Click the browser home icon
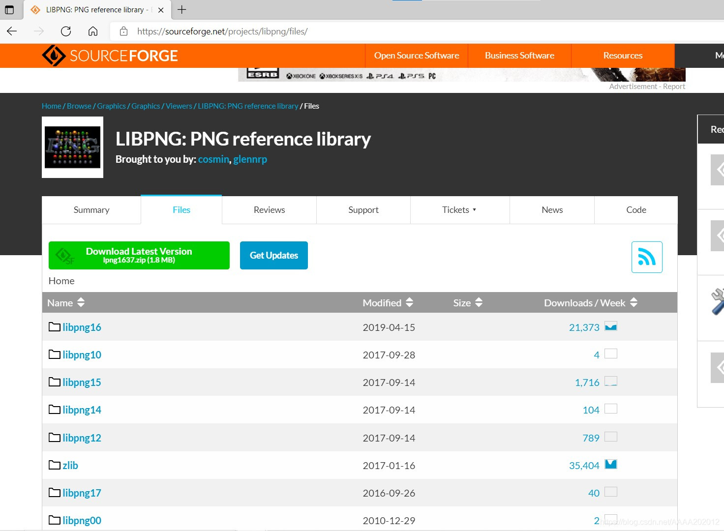 pyautogui.click(x=92, y=31)
